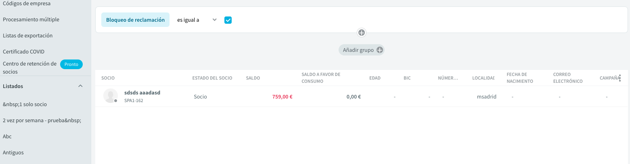
Task: Open Certificado COVID sidebar item
Action: pyautogui.click(x=23, y=51)
